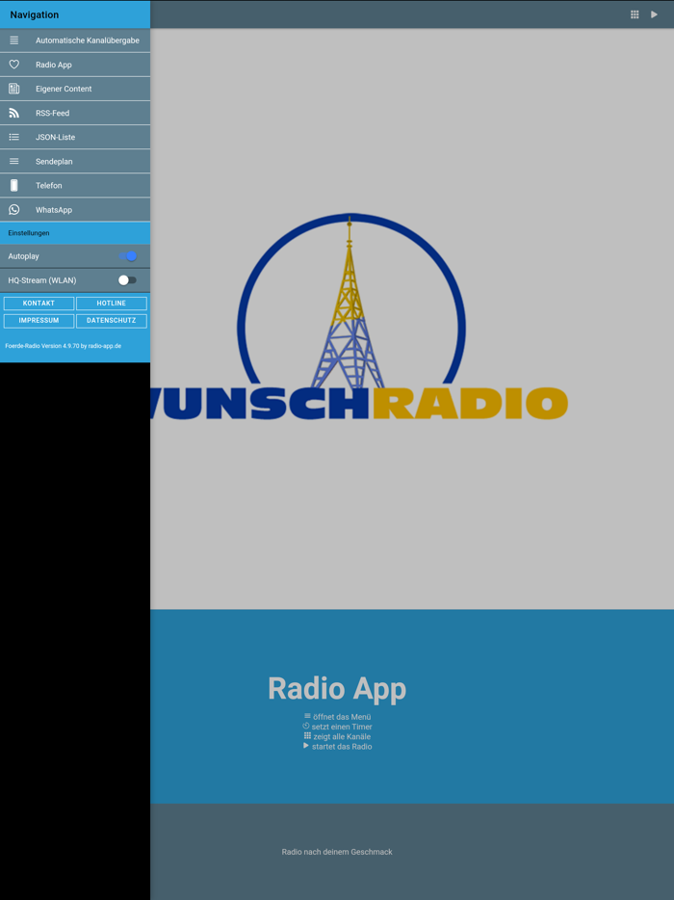The height and width of the screenshot is (900, 674).
Task: Open the IMPRESSUM button
Action: coord(39,320)
